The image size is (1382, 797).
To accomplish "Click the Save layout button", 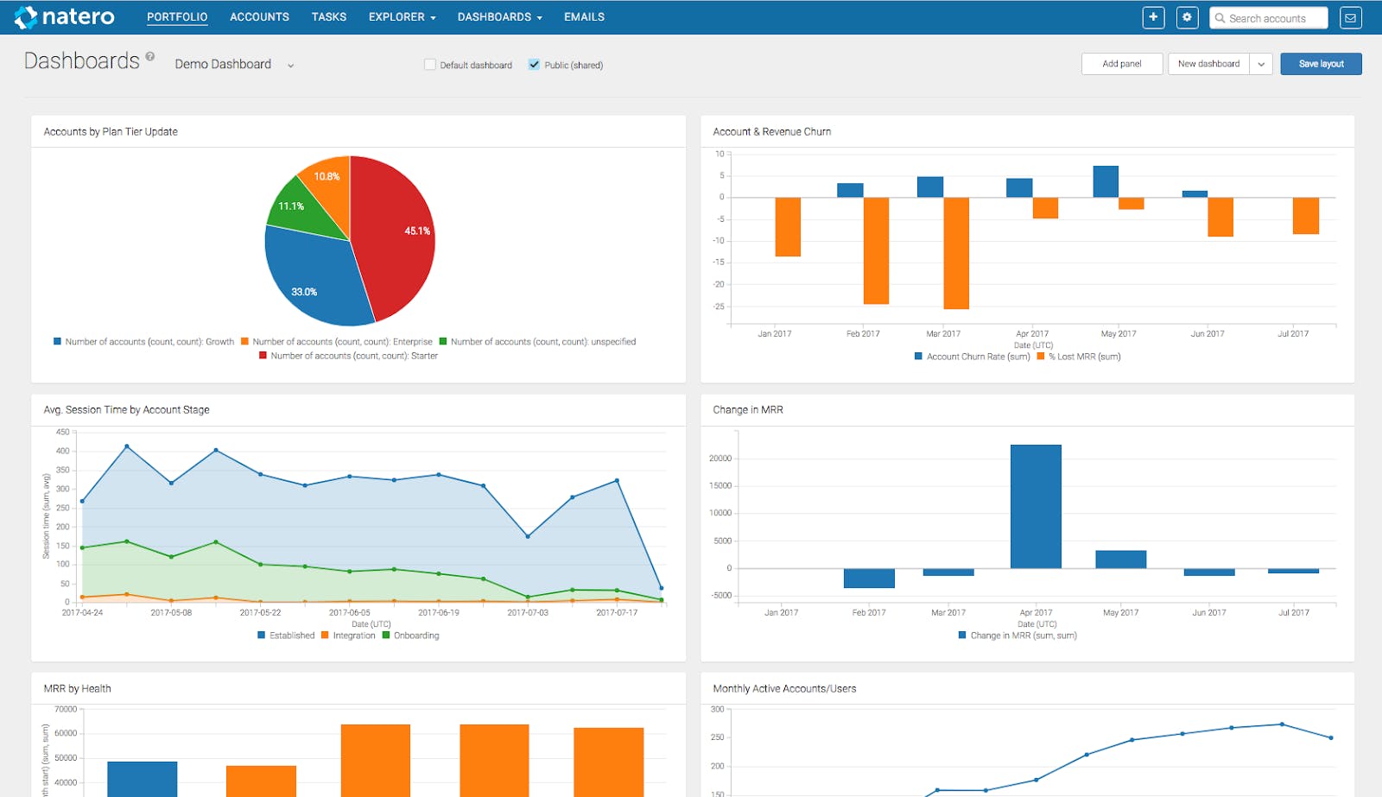I will click(1321, 64).
